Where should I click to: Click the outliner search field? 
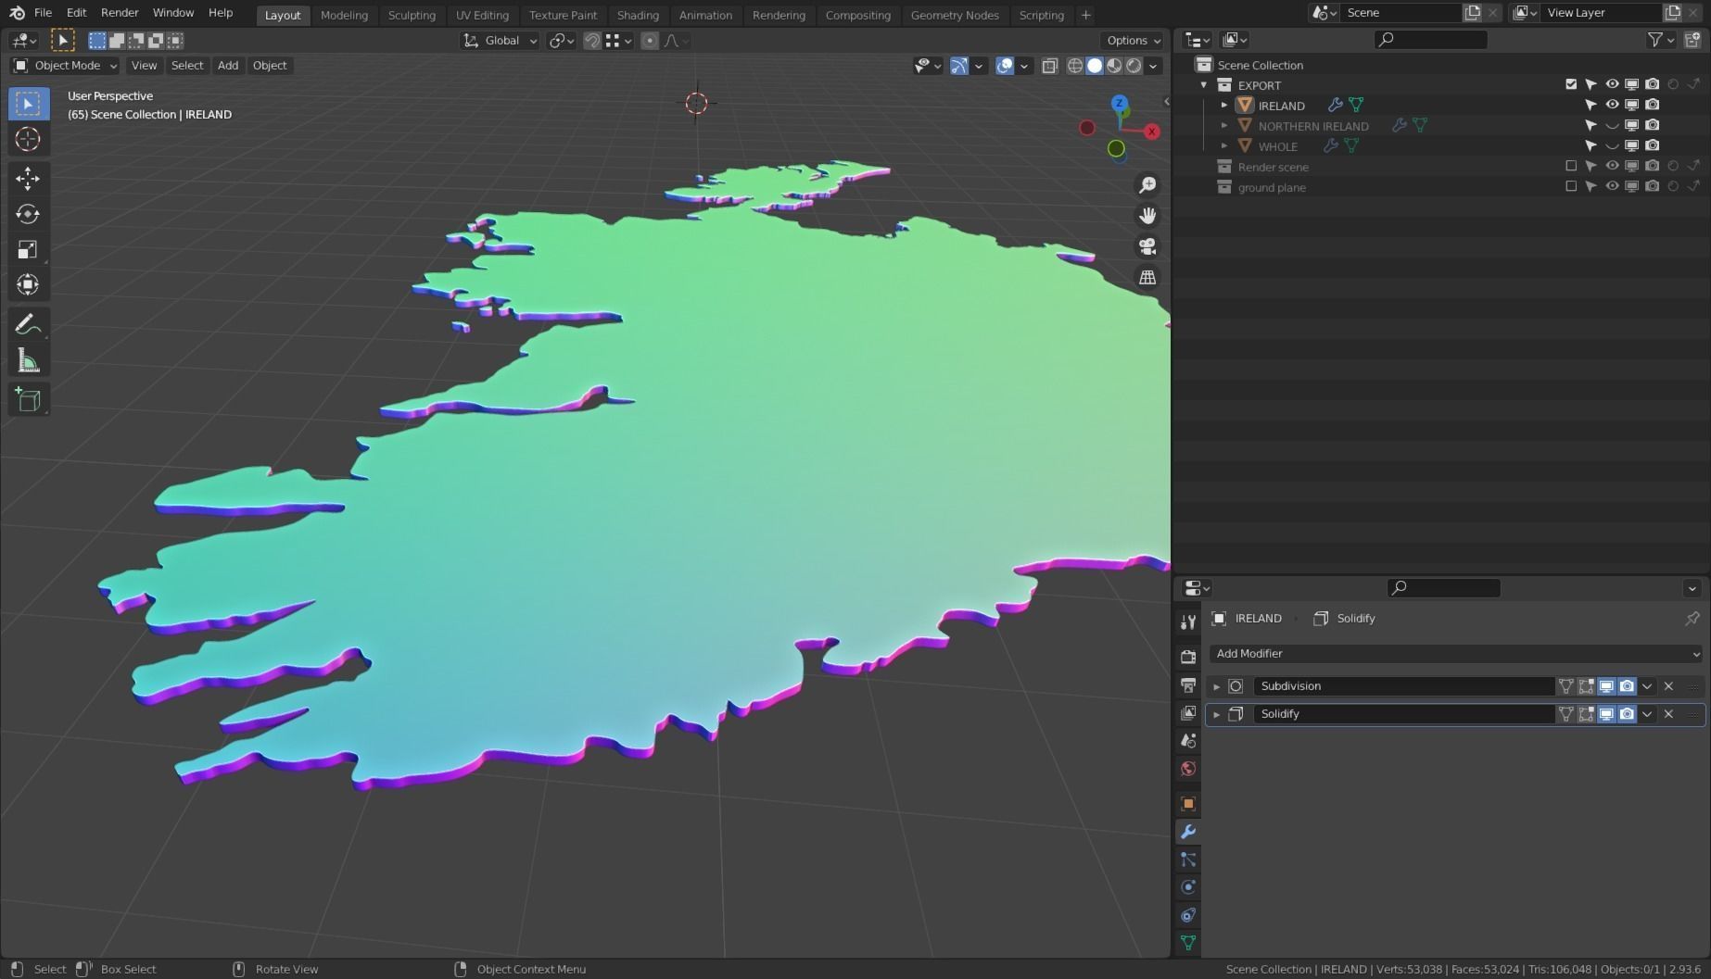[1431, 40]
